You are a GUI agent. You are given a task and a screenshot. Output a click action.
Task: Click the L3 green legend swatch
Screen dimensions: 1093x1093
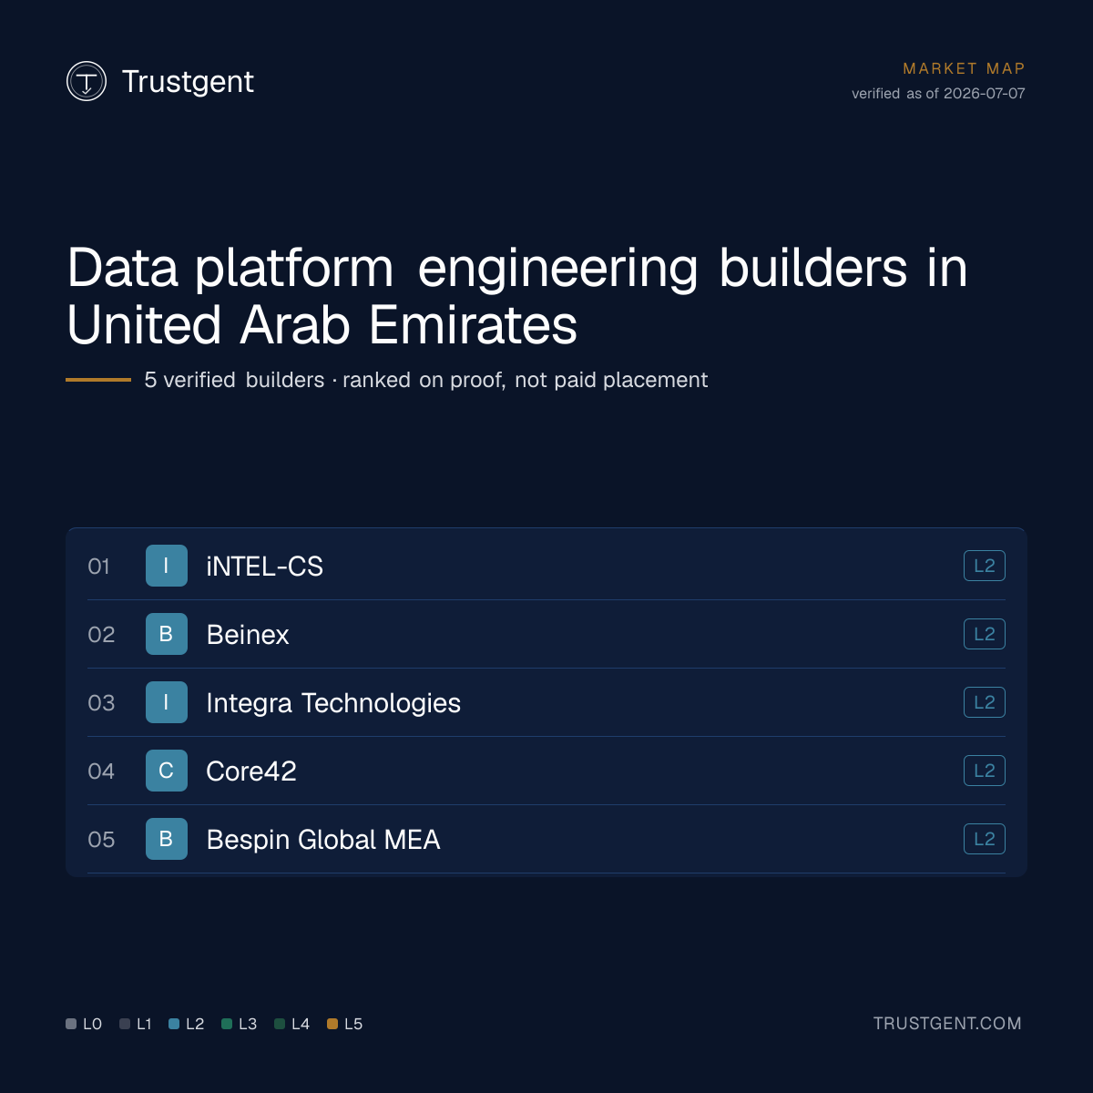coord(227,1024)
